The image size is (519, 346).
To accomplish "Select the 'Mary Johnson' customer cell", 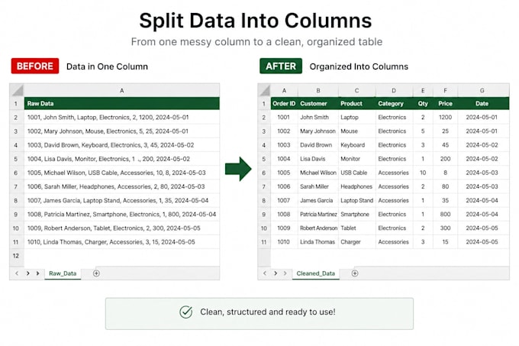I will 318,131.
